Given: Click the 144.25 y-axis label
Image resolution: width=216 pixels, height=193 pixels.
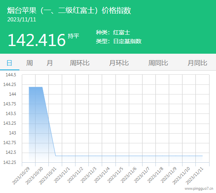Looking at the screenshot, I should point(10,84).
